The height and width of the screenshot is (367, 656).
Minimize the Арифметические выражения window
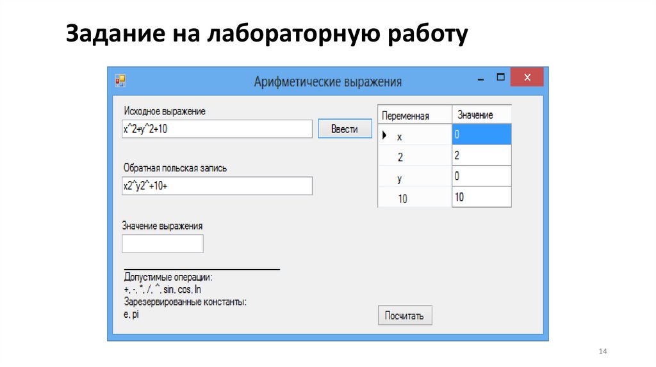480,78
